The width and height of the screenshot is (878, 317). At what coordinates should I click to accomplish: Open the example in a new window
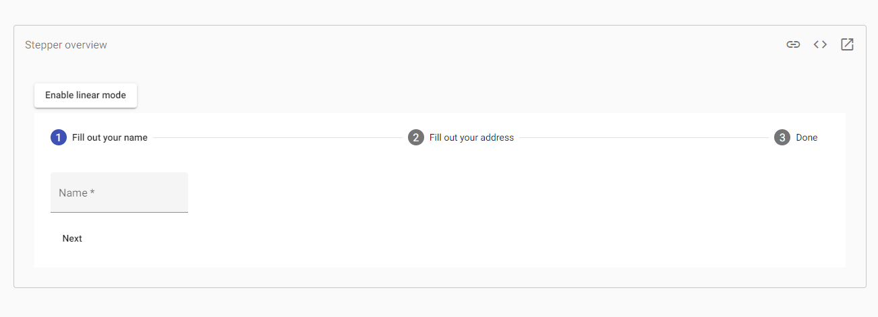tap(847, 44)
